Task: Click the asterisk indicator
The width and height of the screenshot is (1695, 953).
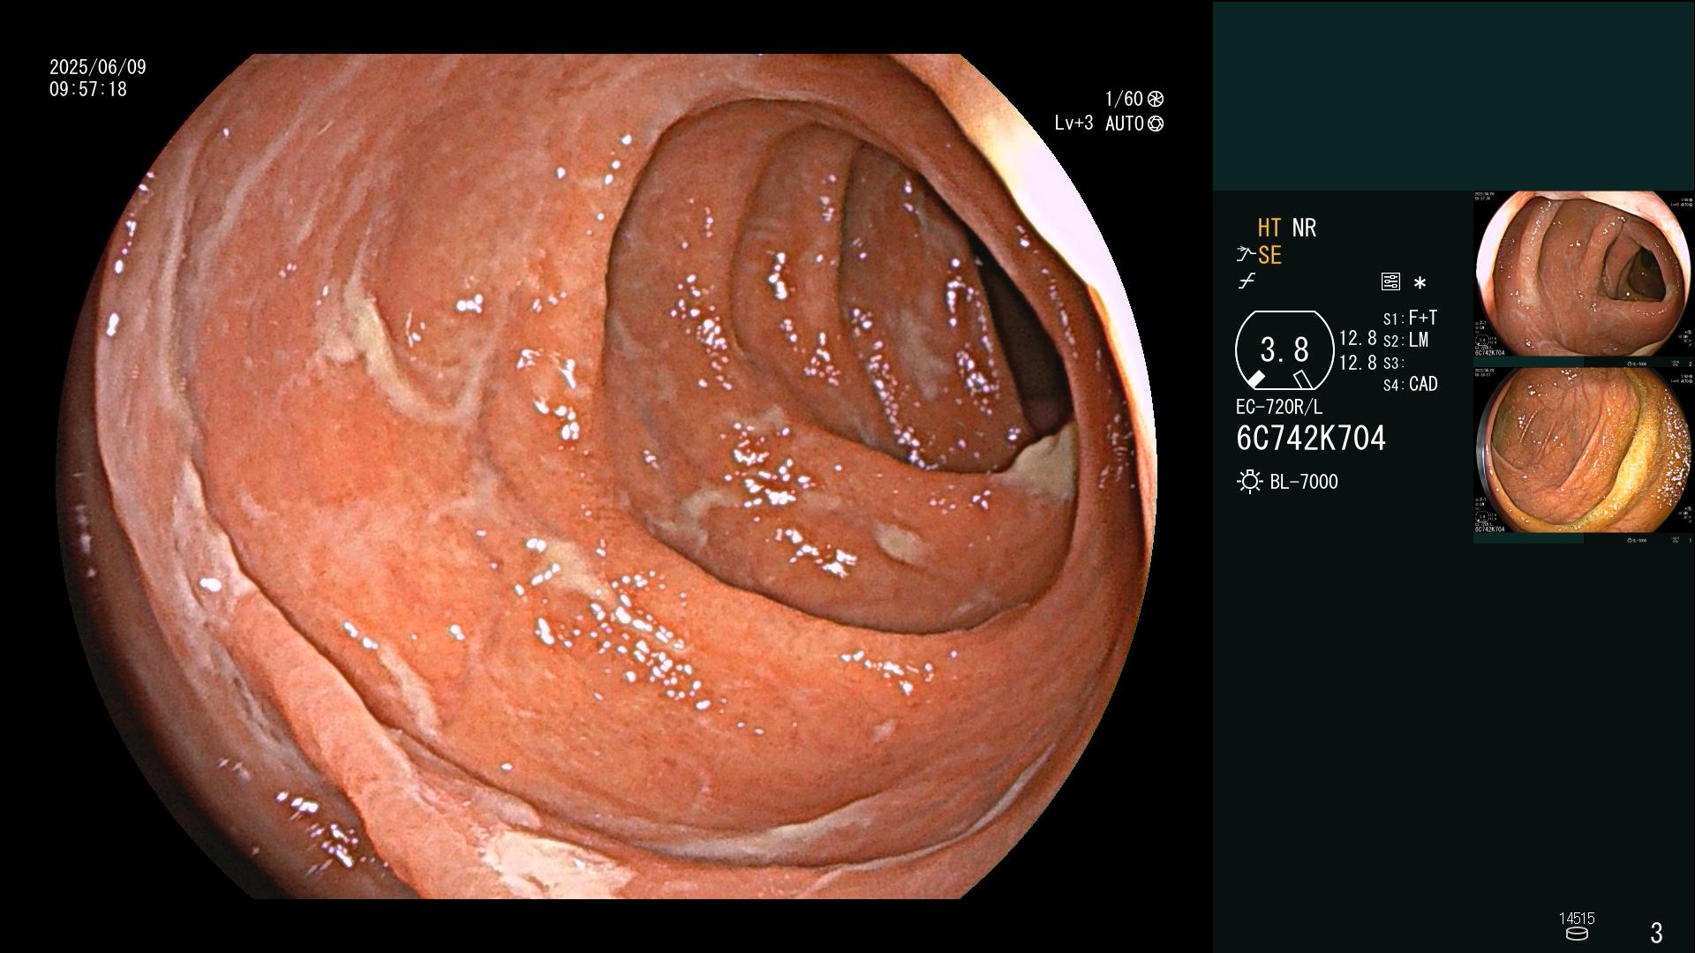Action: (1420, 283)
